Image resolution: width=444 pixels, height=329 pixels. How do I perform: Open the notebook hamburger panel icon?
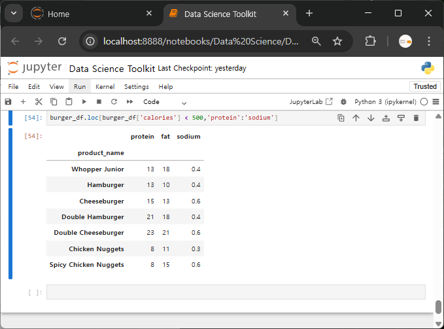point(435,101)
